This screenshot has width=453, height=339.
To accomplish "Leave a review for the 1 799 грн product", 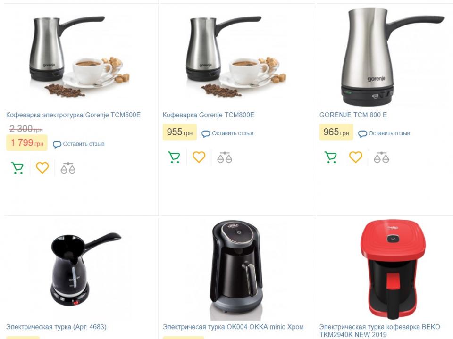I will (79, 144).
